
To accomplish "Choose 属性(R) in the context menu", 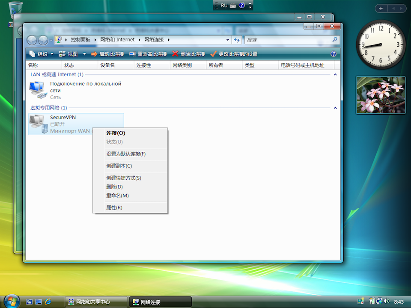I will [x=114, y=207].
